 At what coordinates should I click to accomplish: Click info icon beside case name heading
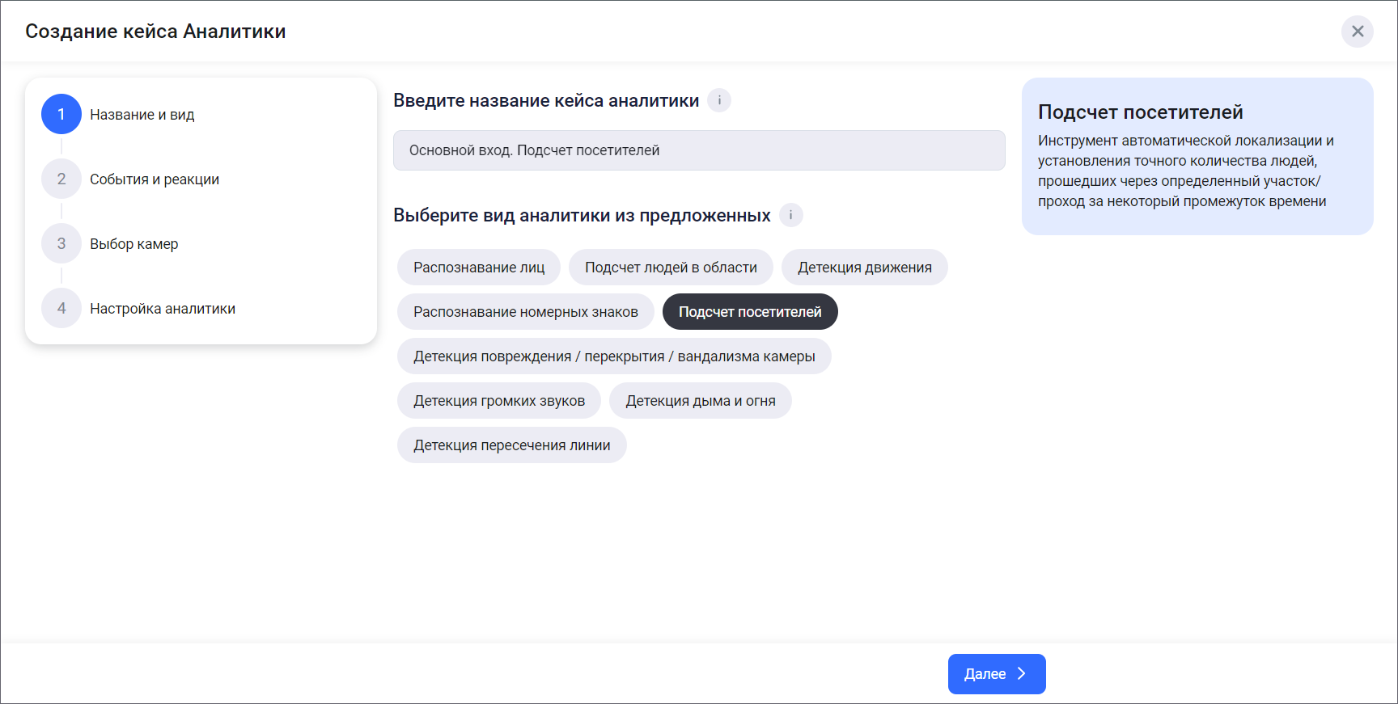(718, 100)
